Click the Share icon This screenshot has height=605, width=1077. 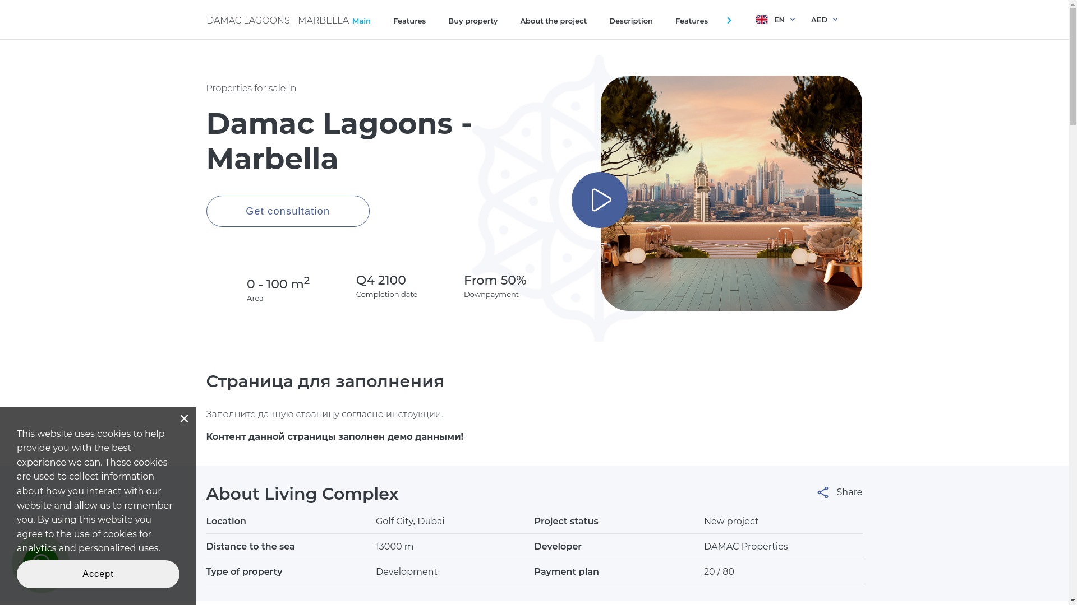click(822, 492)
